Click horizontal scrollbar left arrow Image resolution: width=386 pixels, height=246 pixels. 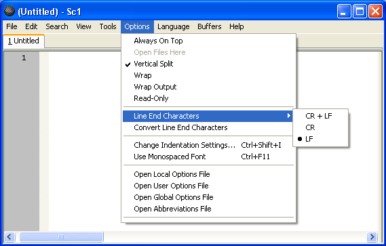9,237
